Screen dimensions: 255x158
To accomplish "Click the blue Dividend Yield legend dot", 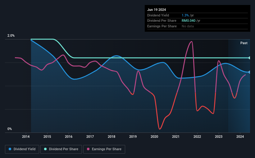I will coord(10,149).
